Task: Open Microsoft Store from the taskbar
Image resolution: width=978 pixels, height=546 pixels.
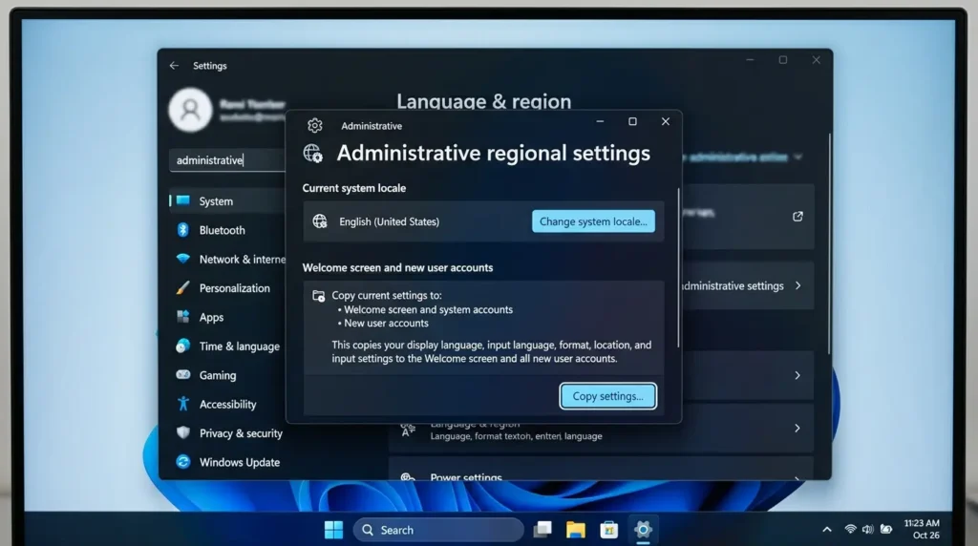Action: (x=608, y=530)
